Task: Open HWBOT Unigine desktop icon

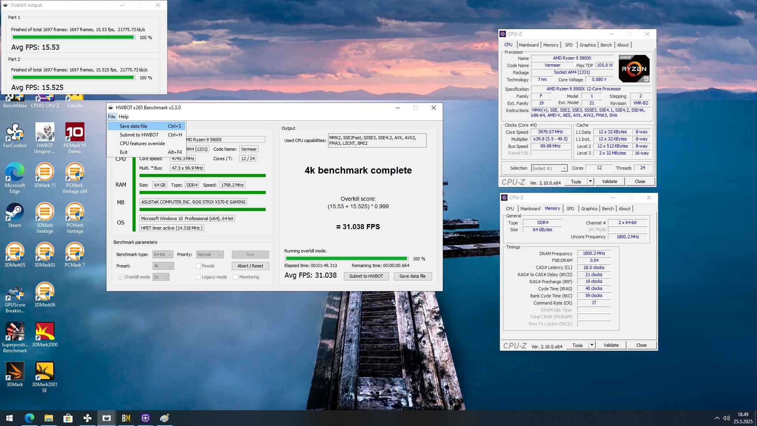Action: point(45,138)
